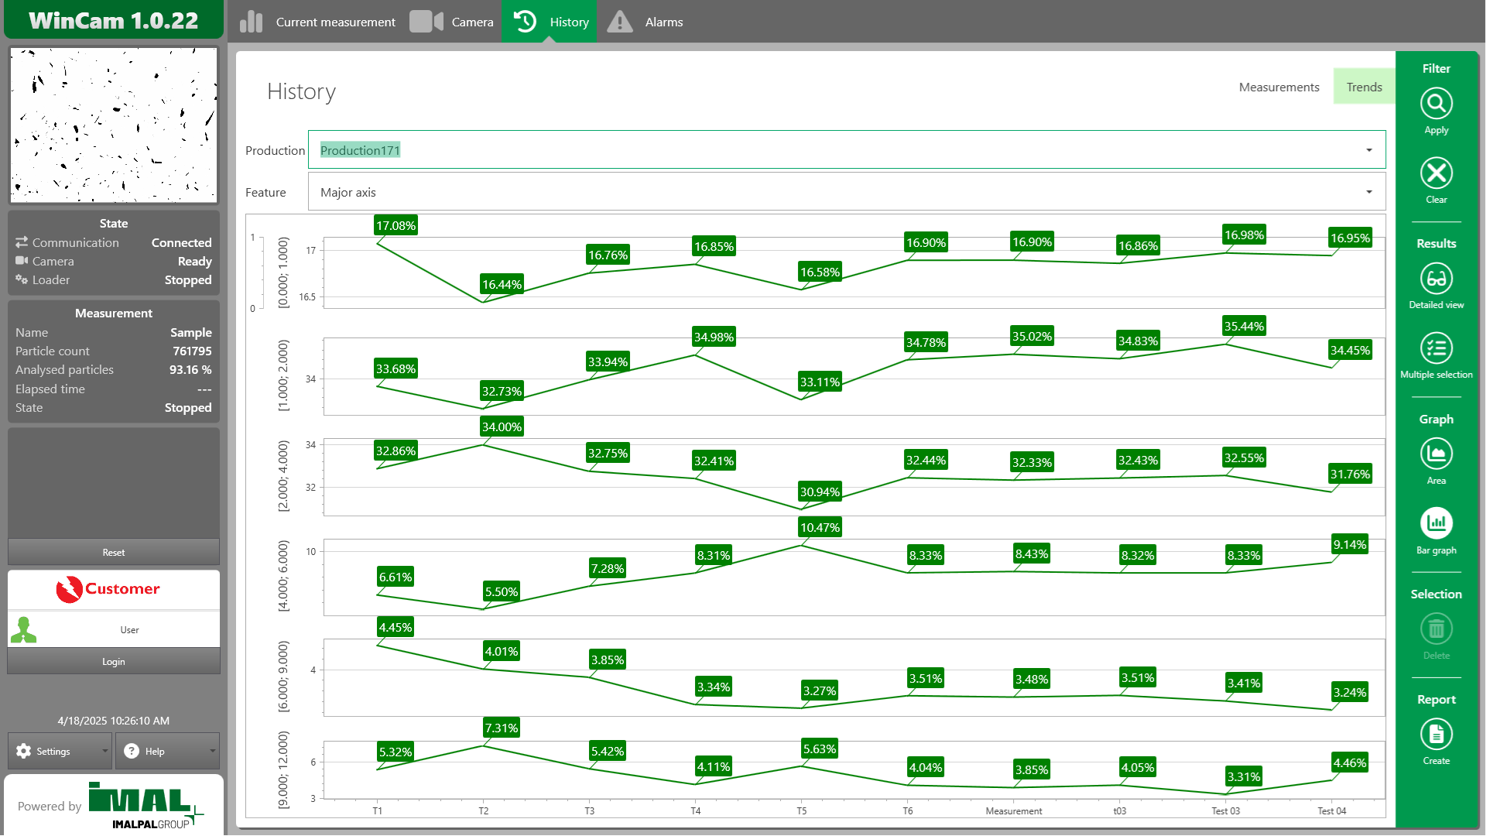The image size is (1486, 836).
Task: Switch graph to Bar graph
Action: point(1436,524)
